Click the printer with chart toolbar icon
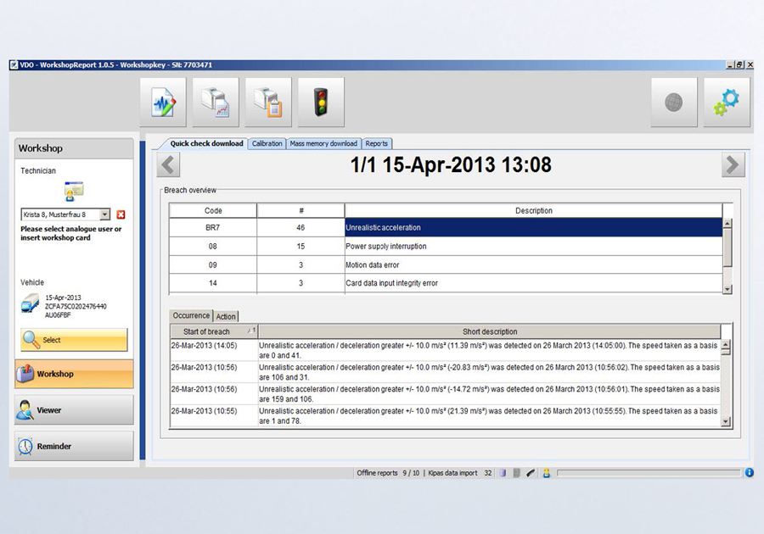 point(216,102)
